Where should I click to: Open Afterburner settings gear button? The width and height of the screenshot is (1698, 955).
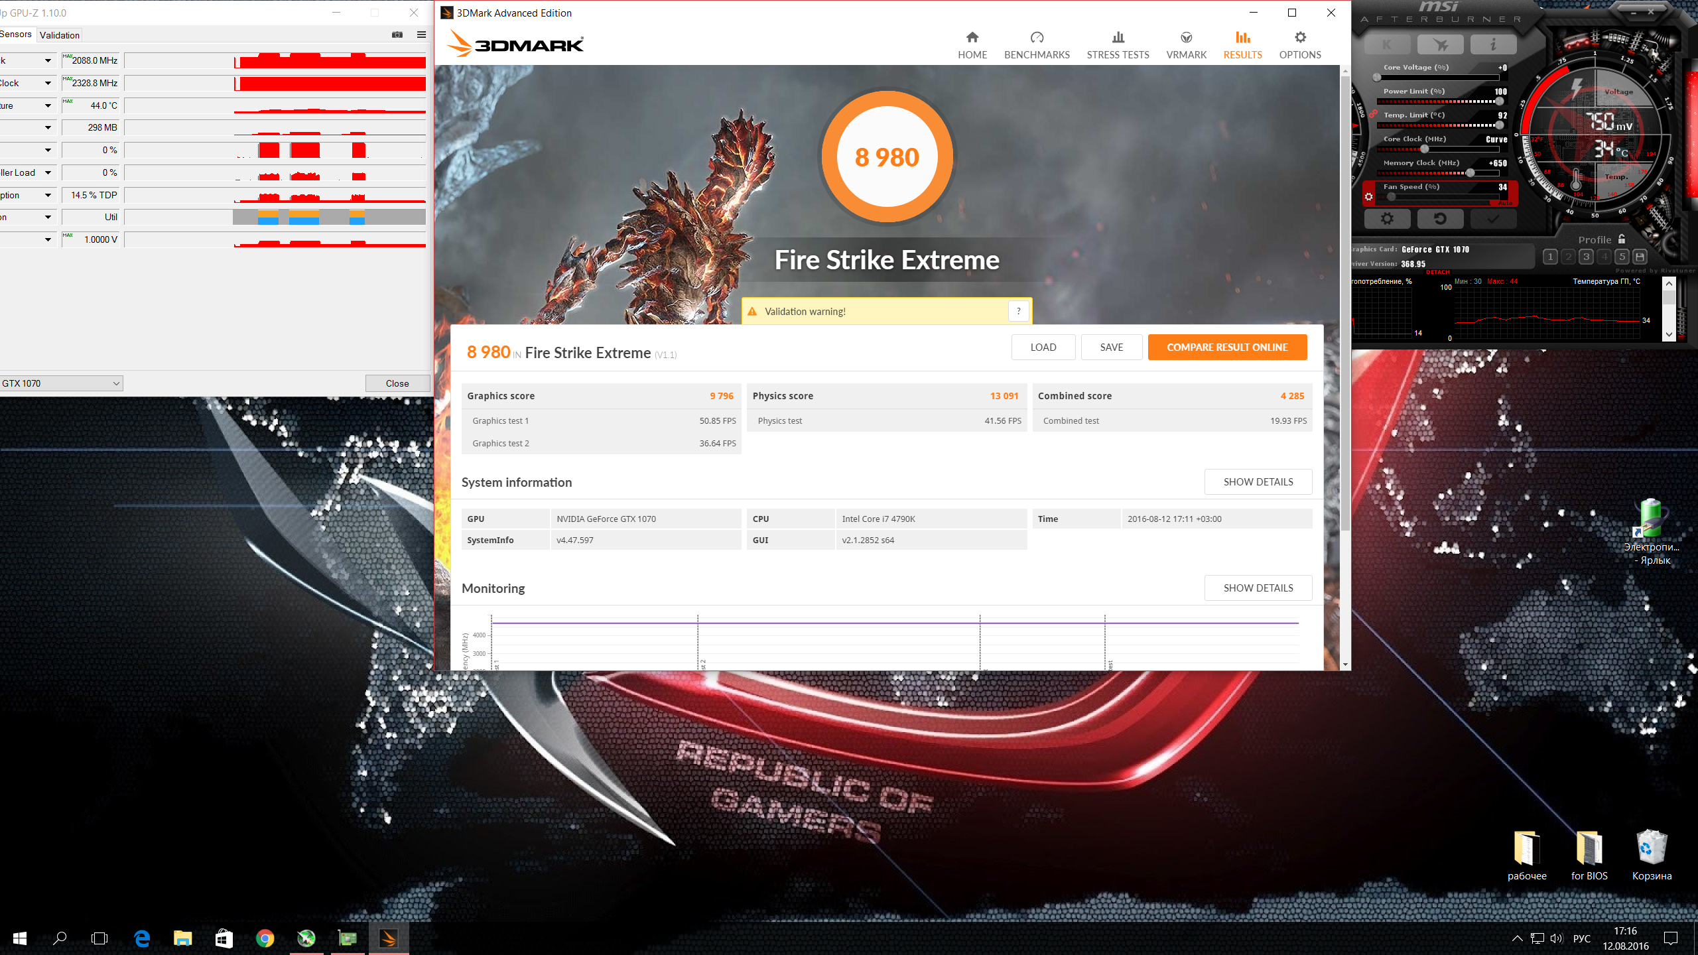point(1387,218)
